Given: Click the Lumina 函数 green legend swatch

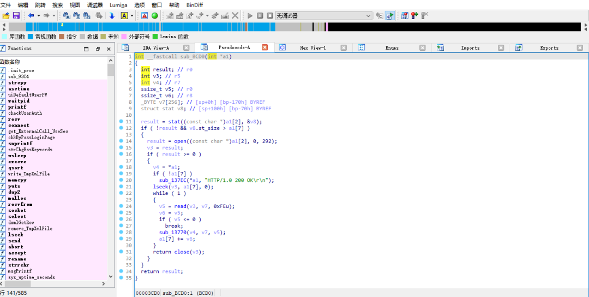Looking at the screenshot, I should point(155,37).
